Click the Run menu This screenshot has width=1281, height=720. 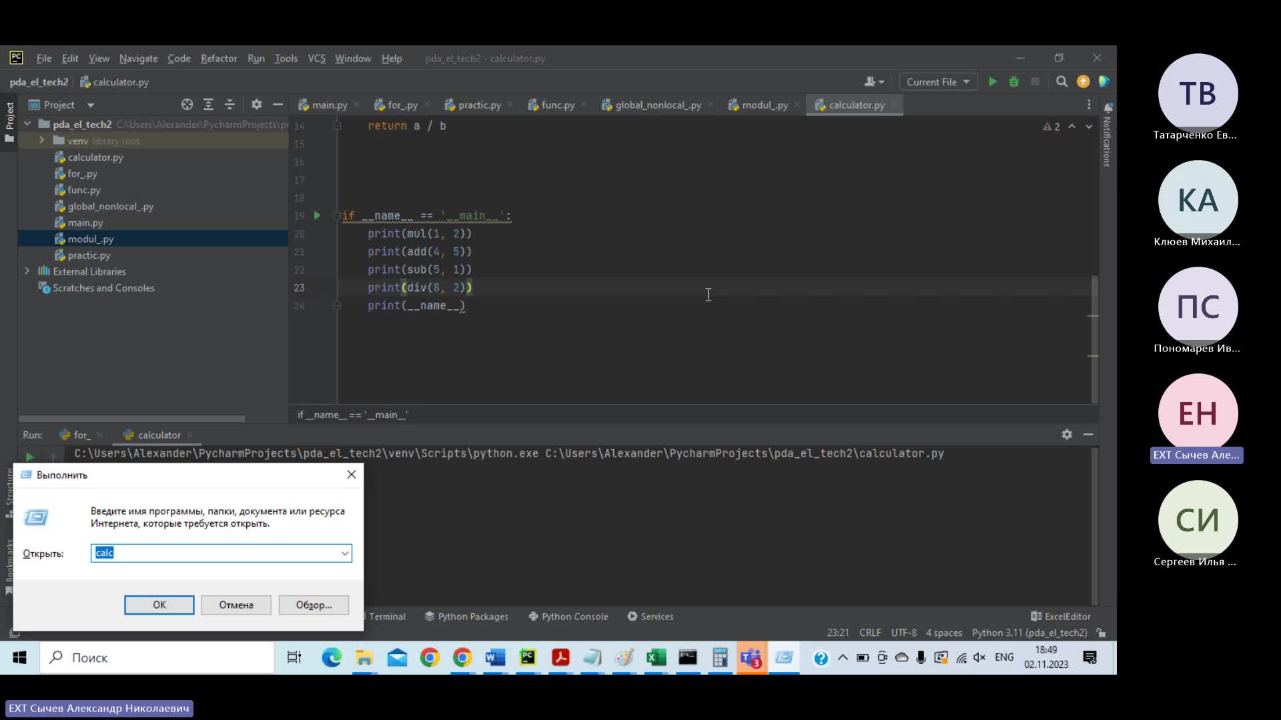256,58
